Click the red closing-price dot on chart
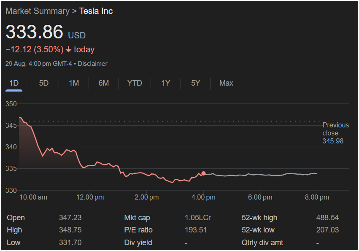 [x=203, y=173]
